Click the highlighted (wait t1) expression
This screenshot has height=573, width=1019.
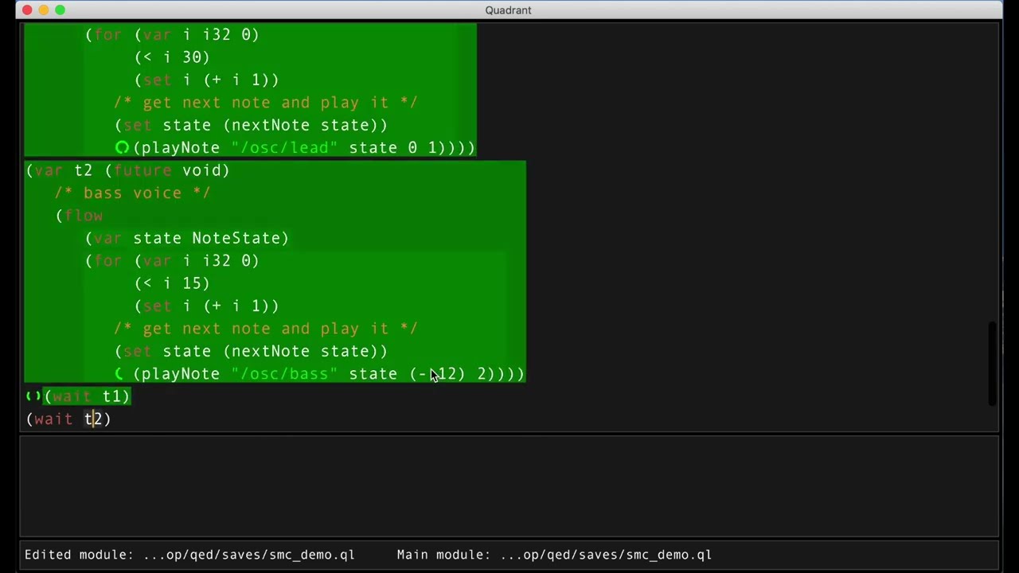tap(88, 396)
